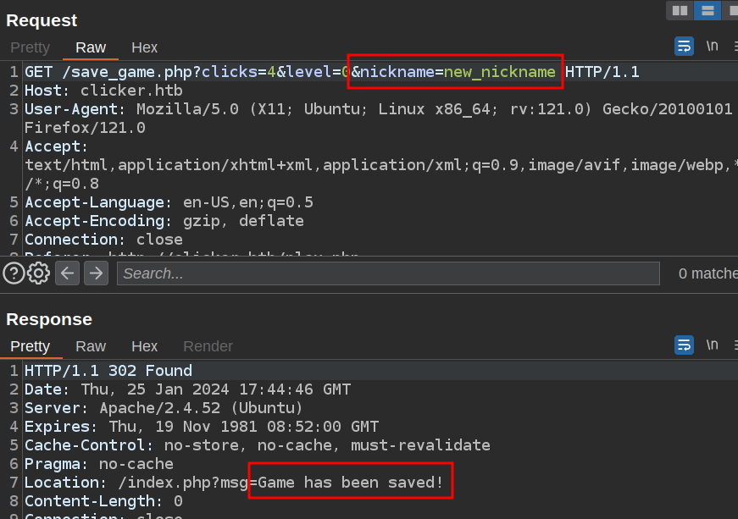Click the nickname parameter value new_nickname
Image resolution: width=738 pixels, height=519 pixels.
[x=500, y=72]
